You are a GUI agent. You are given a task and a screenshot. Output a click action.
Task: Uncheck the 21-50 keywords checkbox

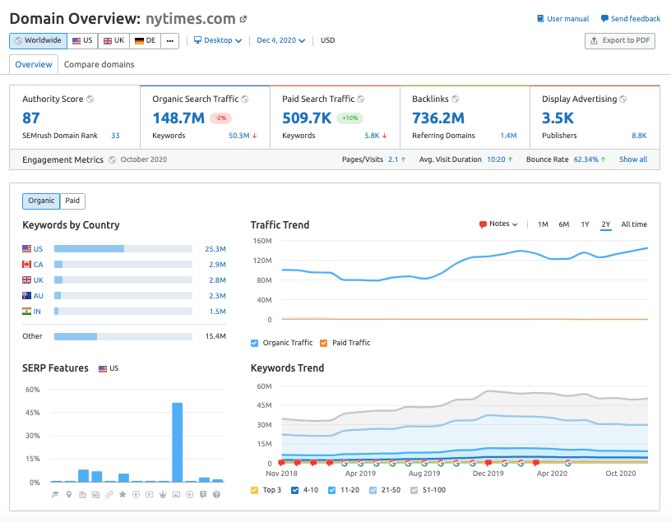[x=373, y=490]
